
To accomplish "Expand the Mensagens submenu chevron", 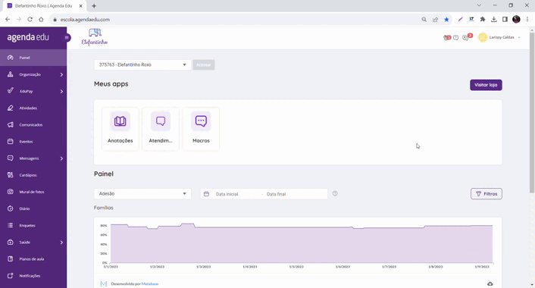I will [x=61, y=158].
